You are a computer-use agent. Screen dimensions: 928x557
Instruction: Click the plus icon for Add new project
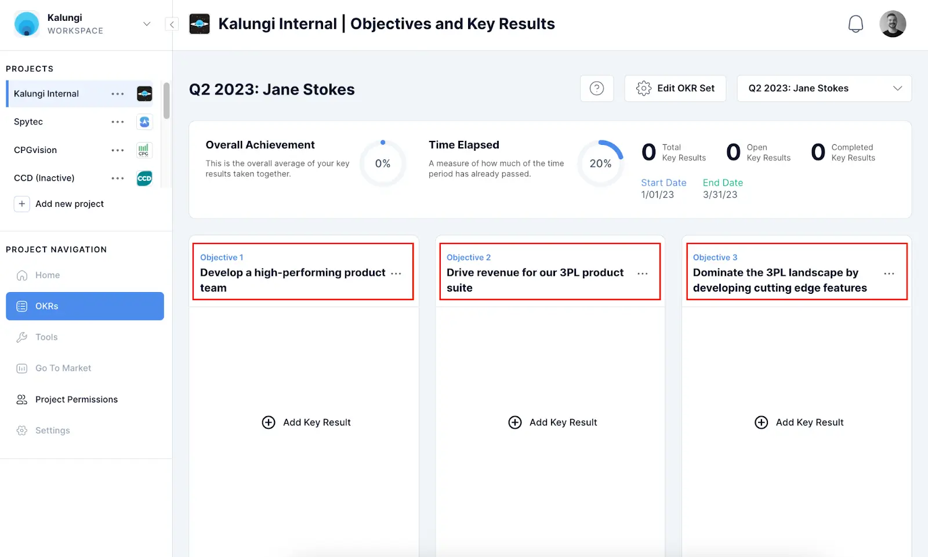[x=22, y=204]
